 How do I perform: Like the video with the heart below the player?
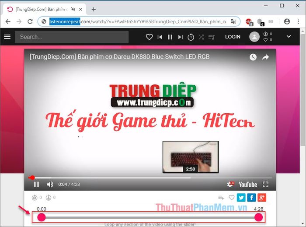(x=231, y=198)
